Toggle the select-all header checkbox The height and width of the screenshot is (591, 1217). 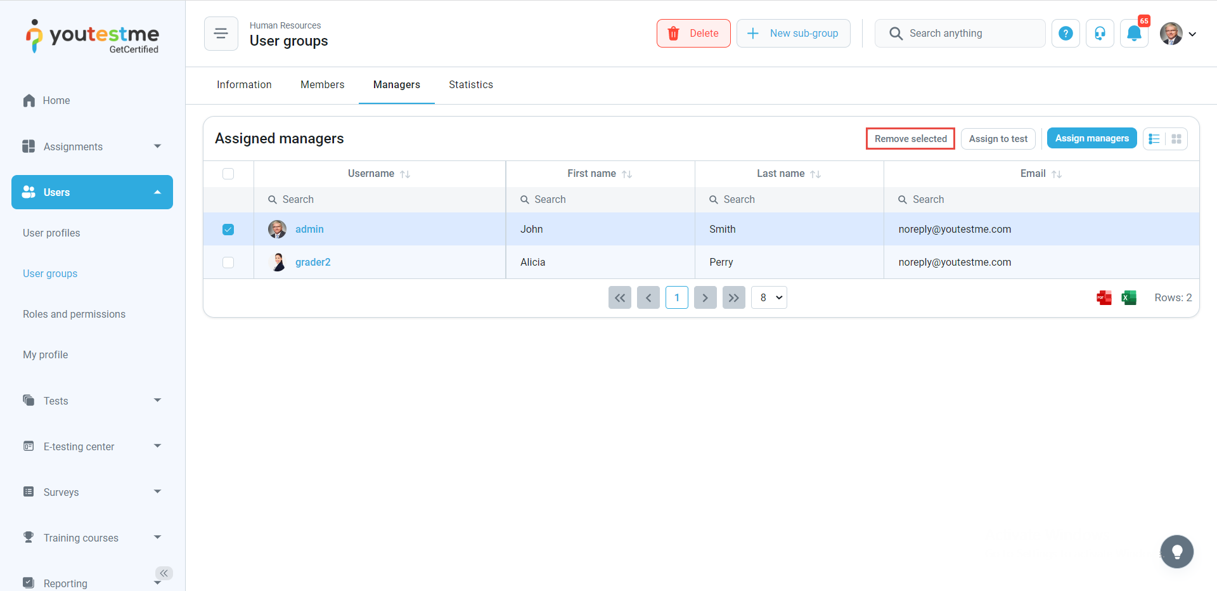click(x=228, y=174)
